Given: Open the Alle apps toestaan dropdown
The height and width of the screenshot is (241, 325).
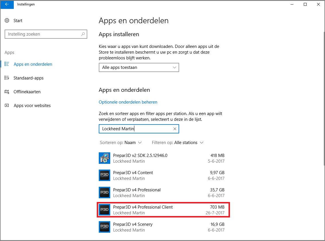Looking at the screenshot, I should coord(139,67).
